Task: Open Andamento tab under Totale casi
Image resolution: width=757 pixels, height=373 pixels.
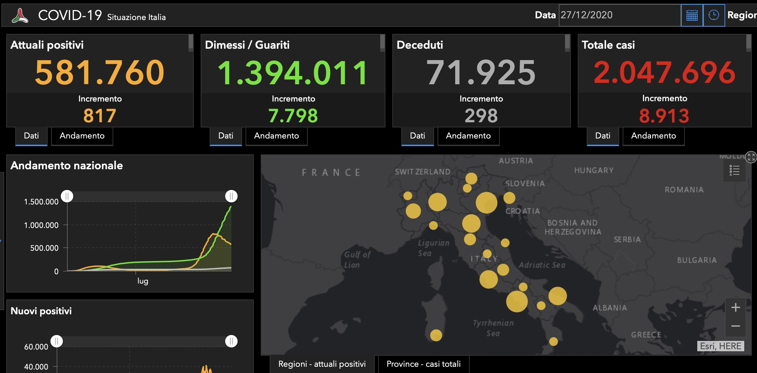Action: coord(653,136)
